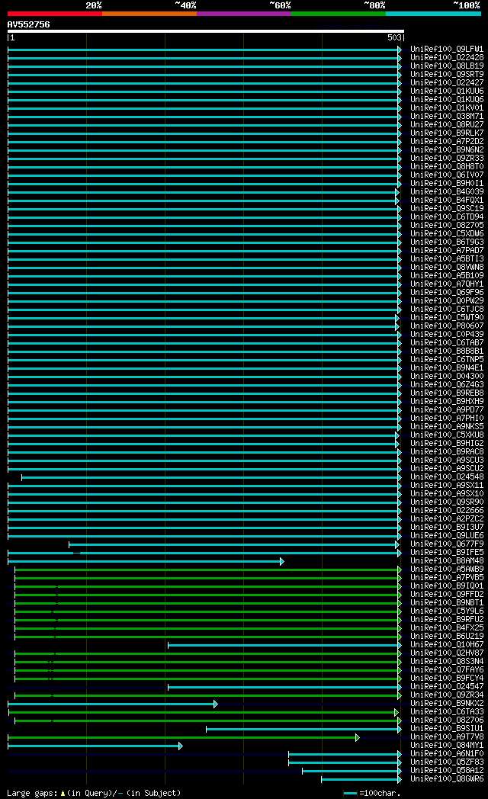Select label UniRef100_P80607

[447, 326]
